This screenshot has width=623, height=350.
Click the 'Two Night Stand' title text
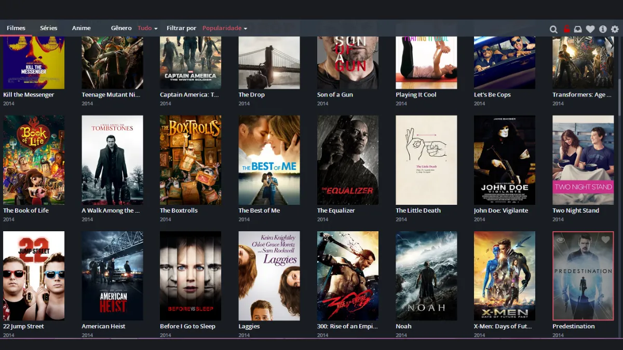coord(576,211)
